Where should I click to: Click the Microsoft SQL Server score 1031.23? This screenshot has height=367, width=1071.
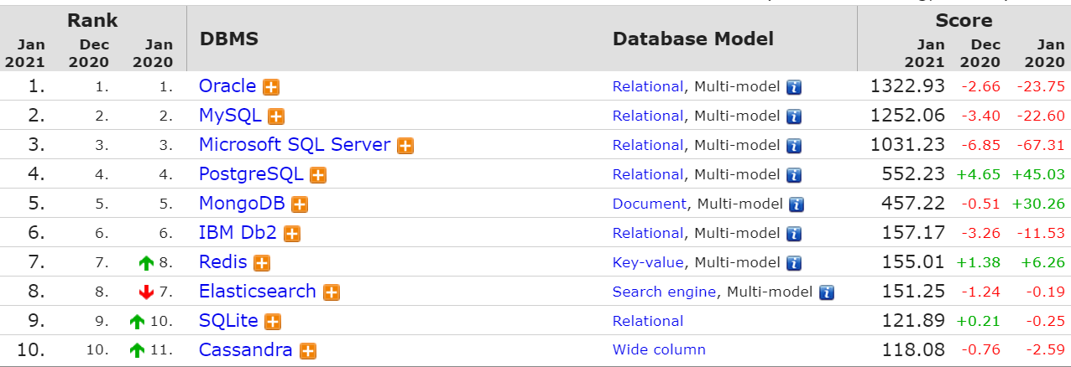coord(907,145)
